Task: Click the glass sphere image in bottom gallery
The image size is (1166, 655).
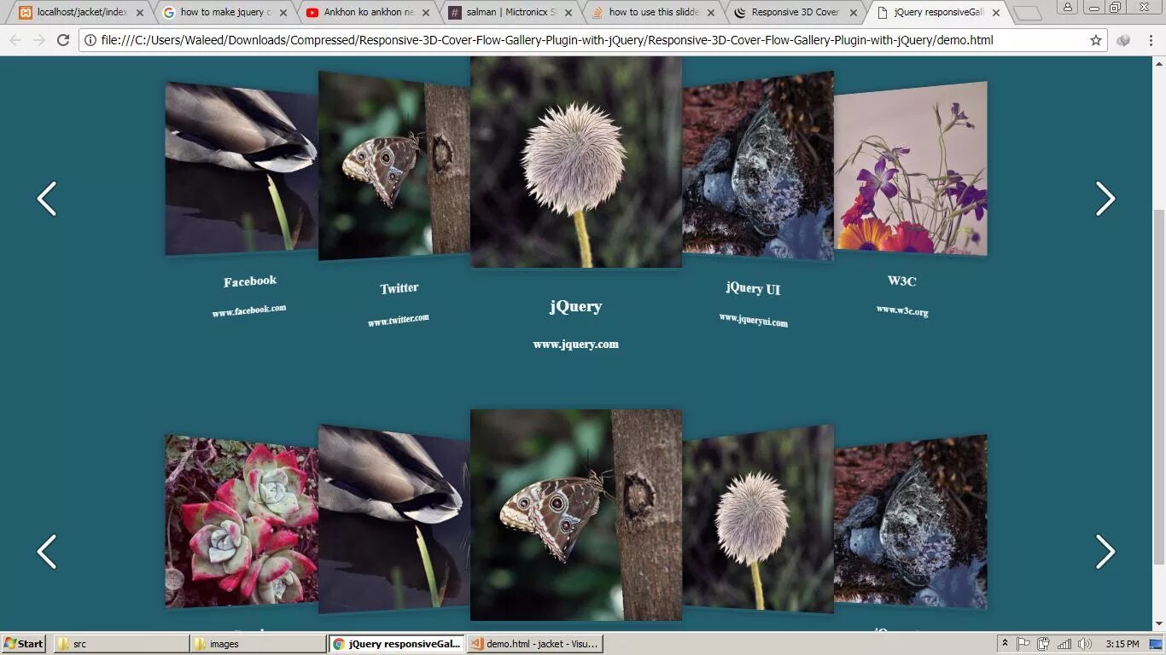Action: point(911,522)
